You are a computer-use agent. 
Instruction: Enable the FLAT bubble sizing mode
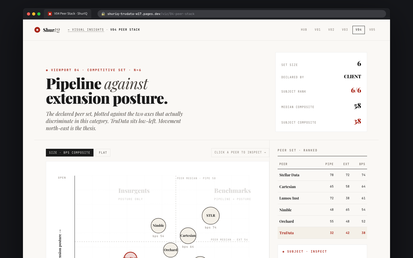(x=103, y=153)
